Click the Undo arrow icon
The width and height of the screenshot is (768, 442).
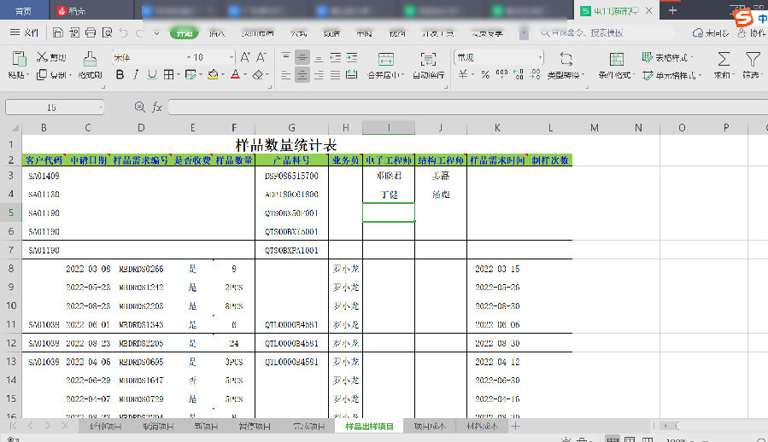(125, 33)
